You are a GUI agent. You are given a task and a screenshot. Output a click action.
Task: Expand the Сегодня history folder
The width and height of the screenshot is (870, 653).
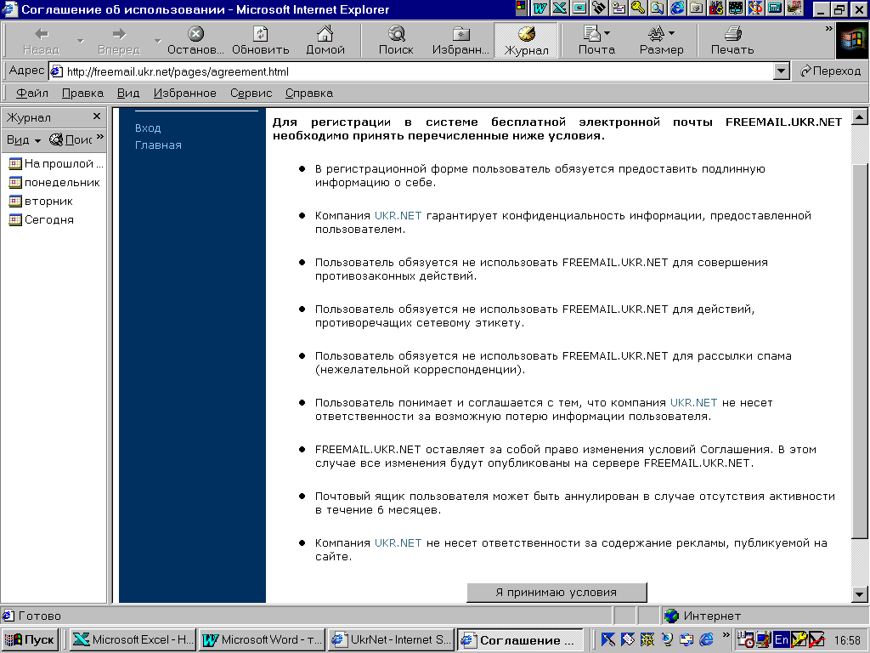tap(42, 219)
